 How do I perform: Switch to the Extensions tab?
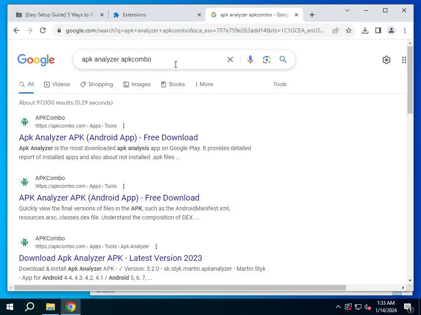[x=157, y=15]
